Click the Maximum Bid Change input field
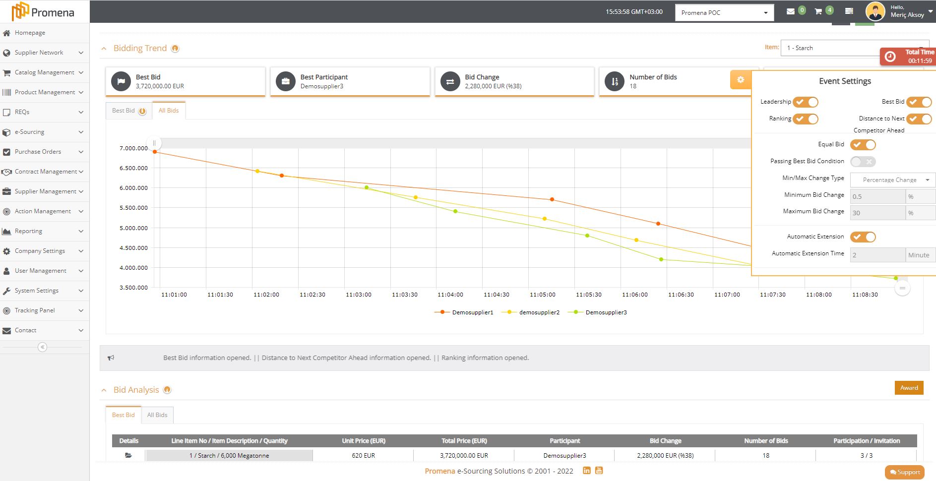936x481 pixels. (877, 213)
